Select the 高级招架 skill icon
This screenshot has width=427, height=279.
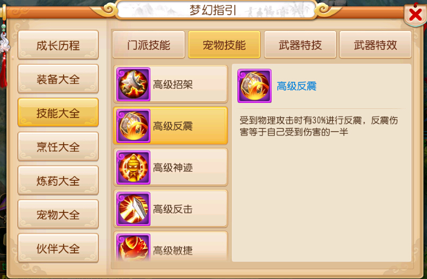(x=133, y=84)
